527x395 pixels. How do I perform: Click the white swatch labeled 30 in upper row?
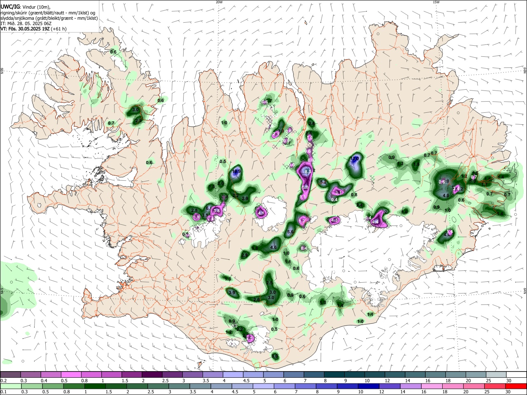click(516, 374)
